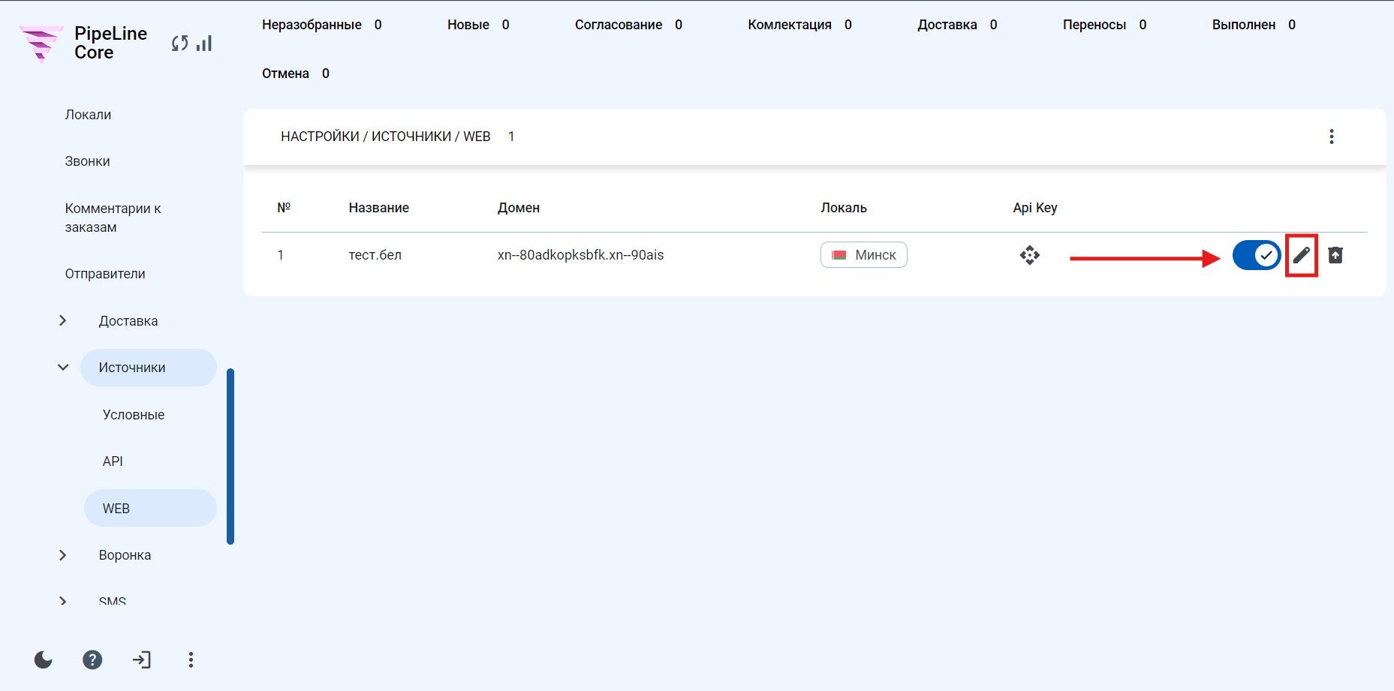Expand the Доставка section chevron
The image size is (1394, 691).
pyautogui.click(x=63, y=320)
